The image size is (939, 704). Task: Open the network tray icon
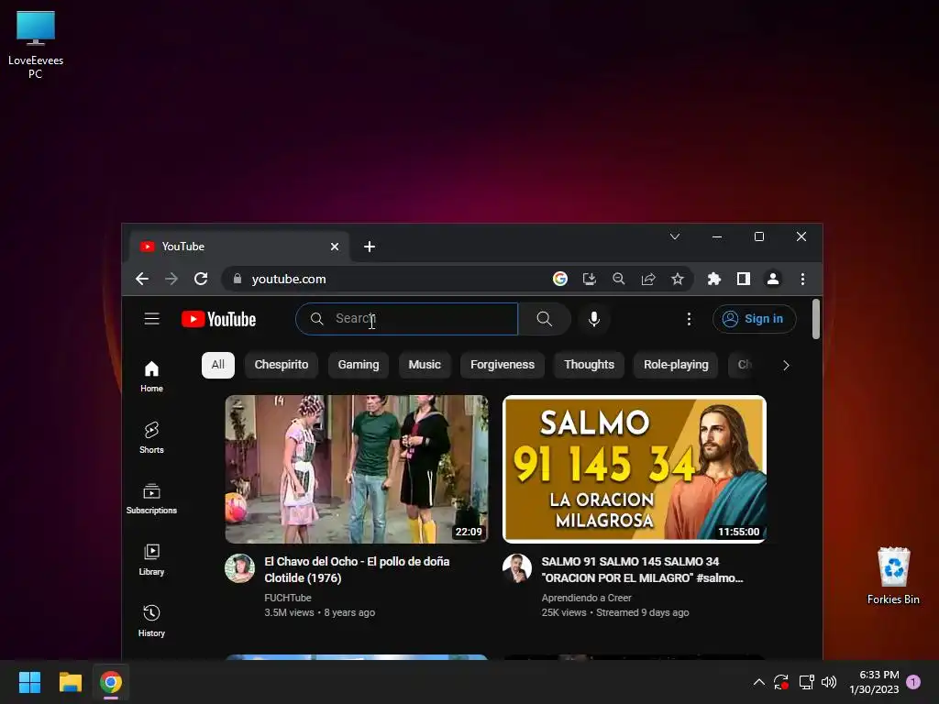806,682
